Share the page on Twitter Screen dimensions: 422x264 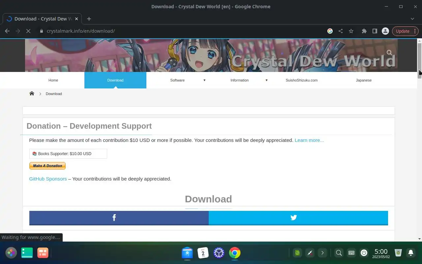click(x=298, y=218)
